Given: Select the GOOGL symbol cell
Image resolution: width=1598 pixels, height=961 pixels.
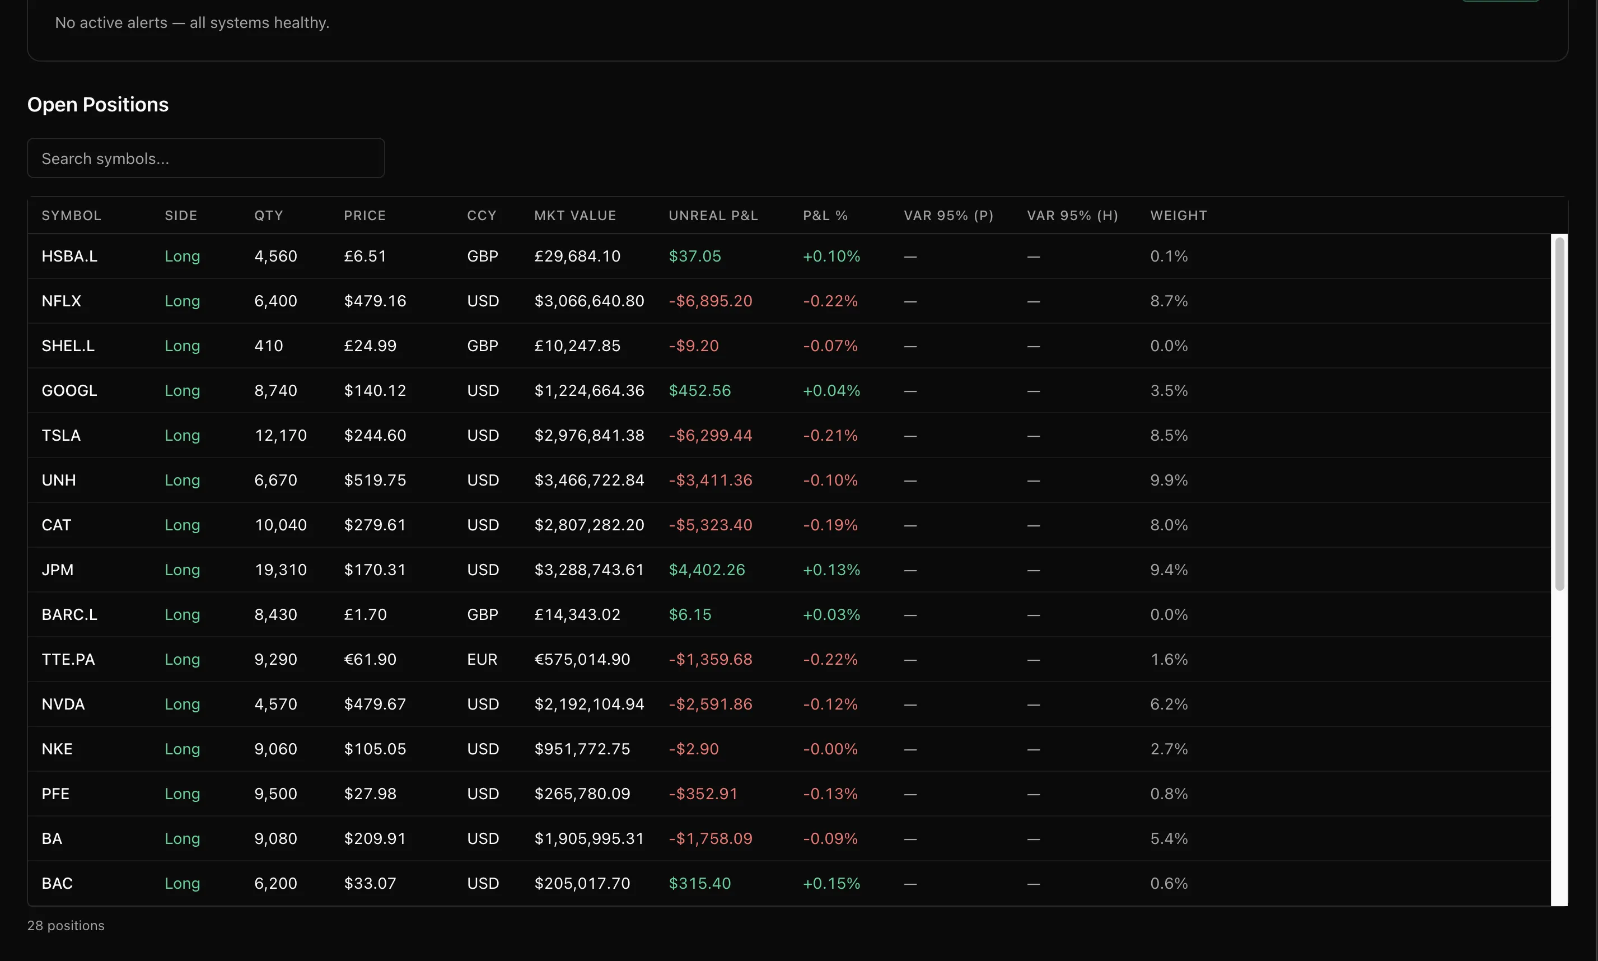Looking at the screenshot, I should coord(69,390).
